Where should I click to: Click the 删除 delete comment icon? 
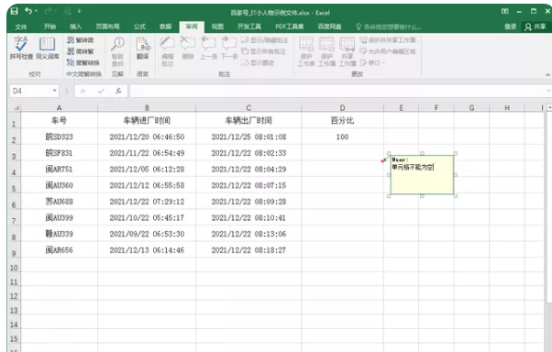coord(188,48)
